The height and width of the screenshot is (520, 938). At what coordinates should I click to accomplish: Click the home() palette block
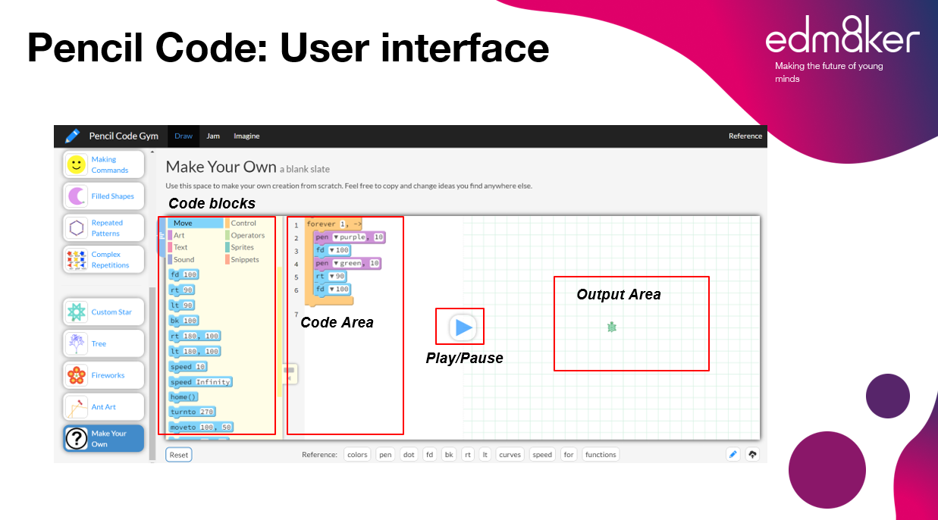pyautogui.click(x=184, y=397)
